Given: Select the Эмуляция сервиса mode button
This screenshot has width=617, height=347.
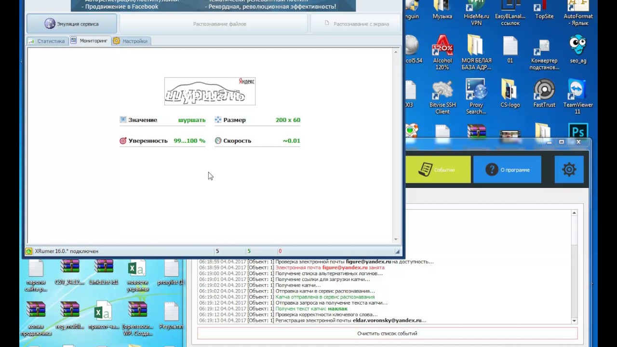Looking at the screenshot, I should click(71, 24).
